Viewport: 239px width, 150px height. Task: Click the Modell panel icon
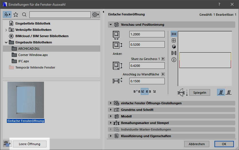pos(117,117)
